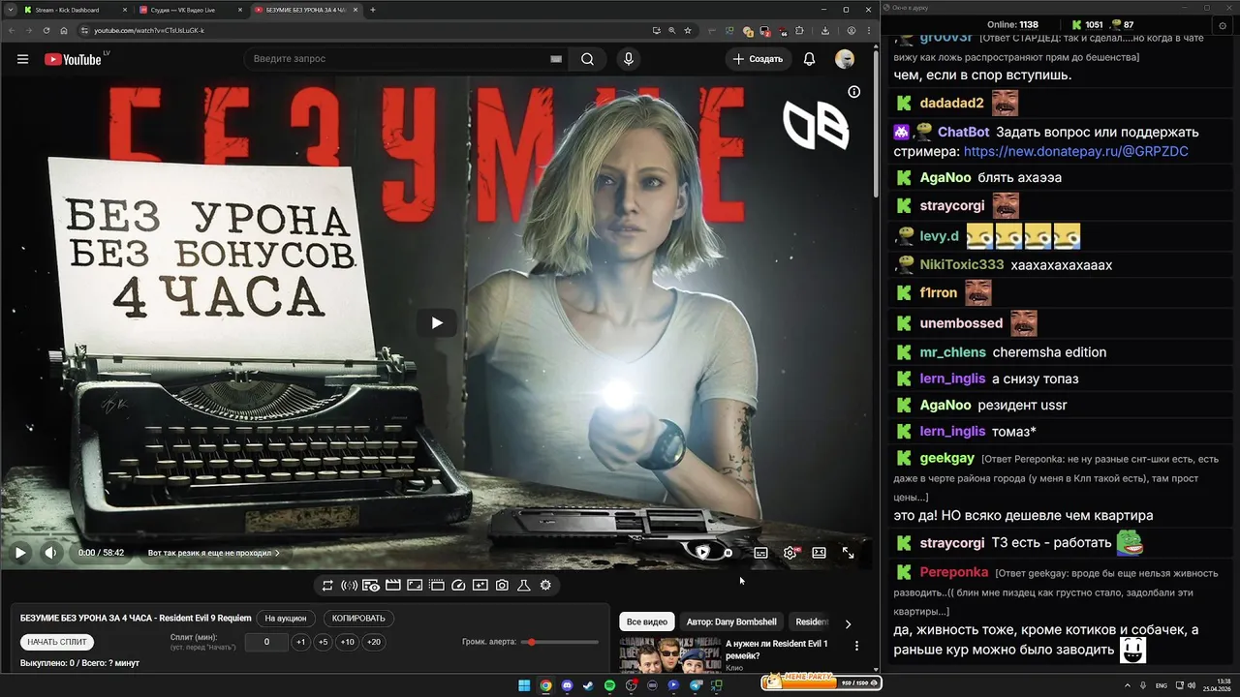The width and height of the screenshot is (1240, 697).
Task: Select the 'Все видео' chip
Action: tap(647, 621)
